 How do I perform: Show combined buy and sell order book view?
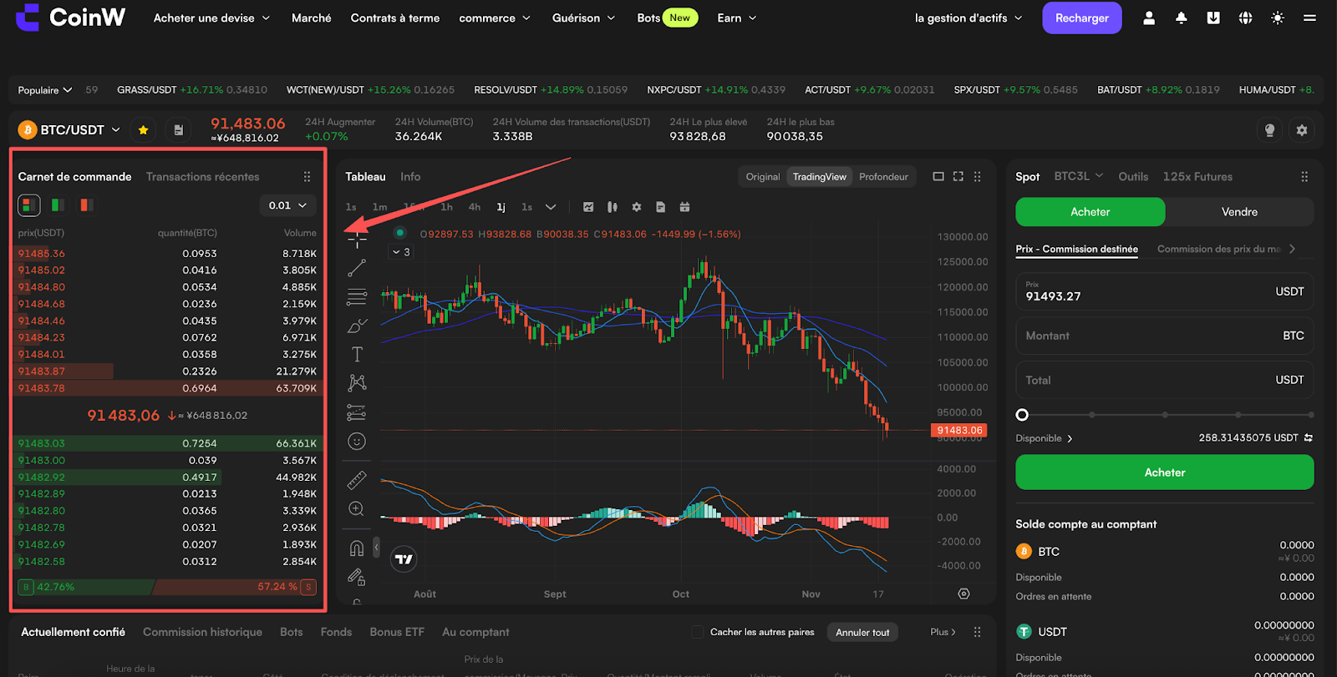click(29, 205)
